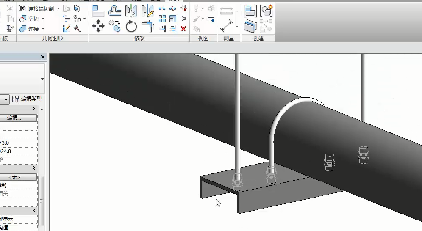Image resolution: width=422 pixels, height=231 pixels.
Task: Click the Array tool icon
Action: tap(162, 19)
